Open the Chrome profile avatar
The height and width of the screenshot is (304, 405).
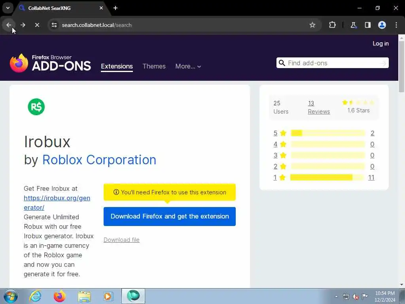click(x=382, y=25)
